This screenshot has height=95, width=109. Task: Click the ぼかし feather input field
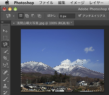67,16
